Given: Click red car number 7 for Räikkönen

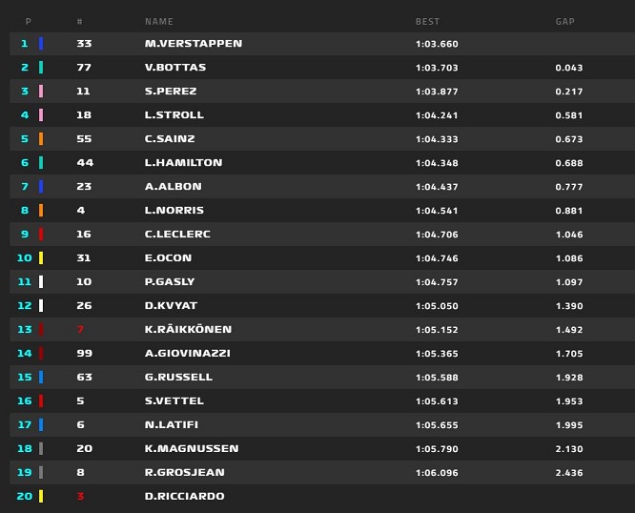Looking at the screenshot, I should tap(80, 330).
